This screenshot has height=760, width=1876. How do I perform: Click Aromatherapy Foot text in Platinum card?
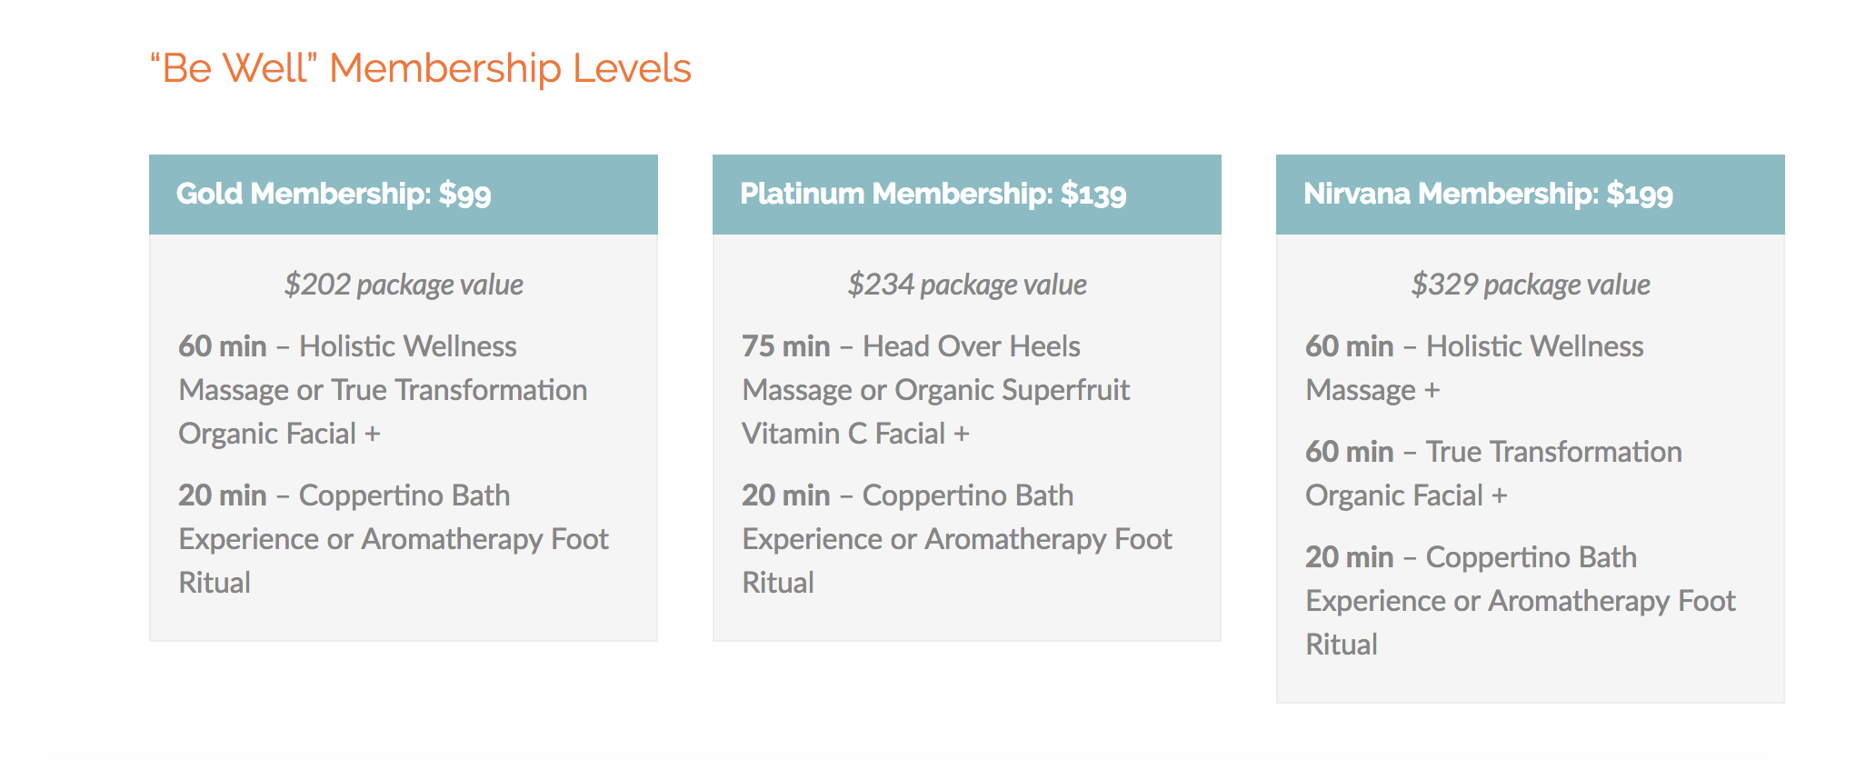pos(1048,539)
